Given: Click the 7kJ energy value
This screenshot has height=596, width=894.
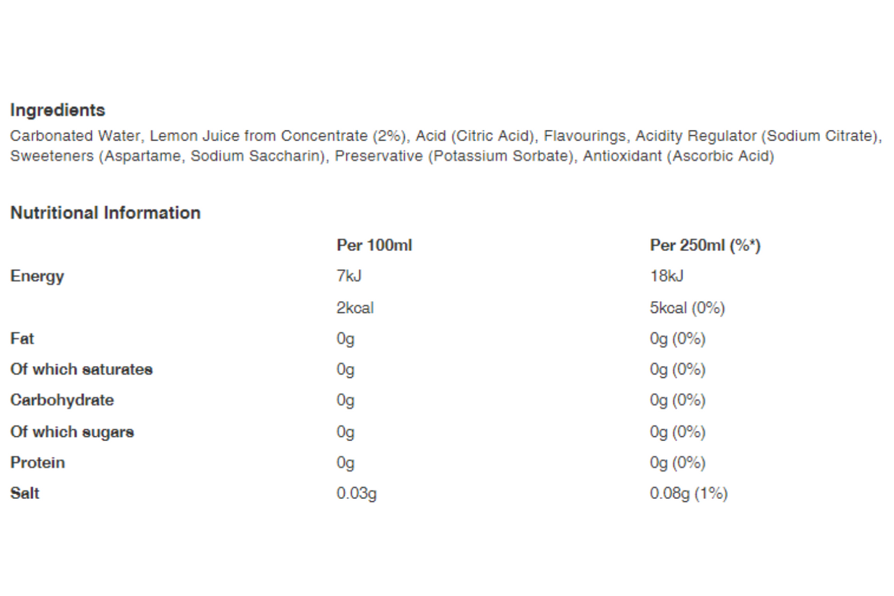Looking at the screenshot, I should pos(349,277).
